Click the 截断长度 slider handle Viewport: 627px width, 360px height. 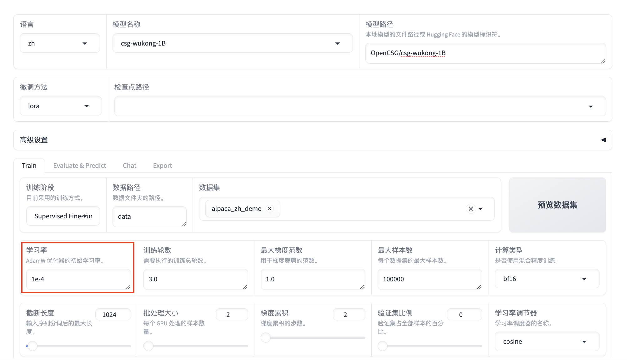[x=32, y=346]
